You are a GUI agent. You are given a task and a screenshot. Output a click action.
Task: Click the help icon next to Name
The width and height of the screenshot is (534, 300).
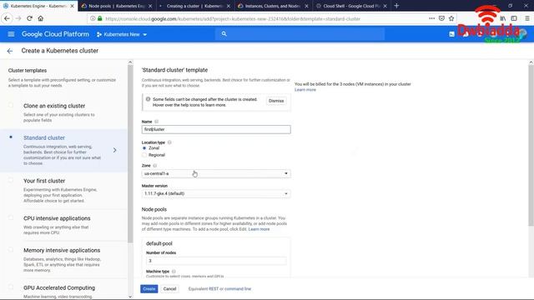click(156, 122)
